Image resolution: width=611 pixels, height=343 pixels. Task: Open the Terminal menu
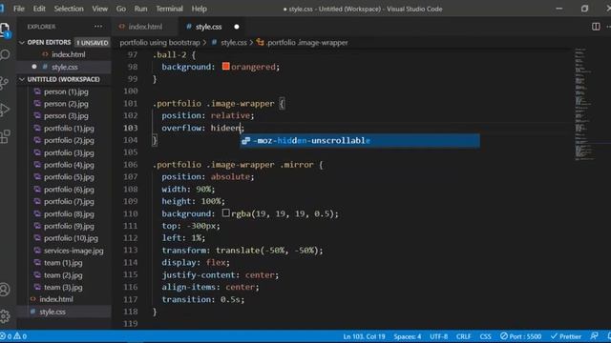pyautogui.click(x=169, y=9)
